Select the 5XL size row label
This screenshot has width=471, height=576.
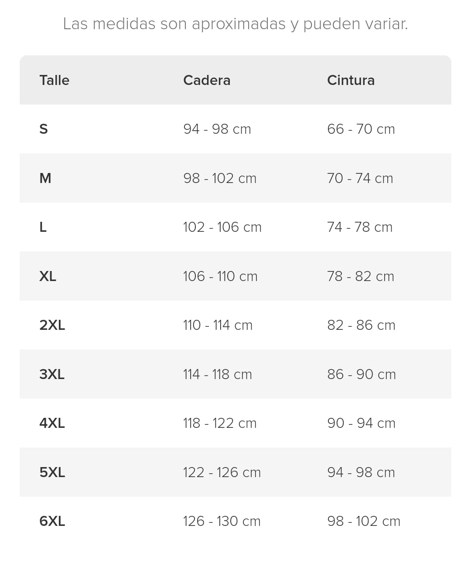click(x=52, y=472)
